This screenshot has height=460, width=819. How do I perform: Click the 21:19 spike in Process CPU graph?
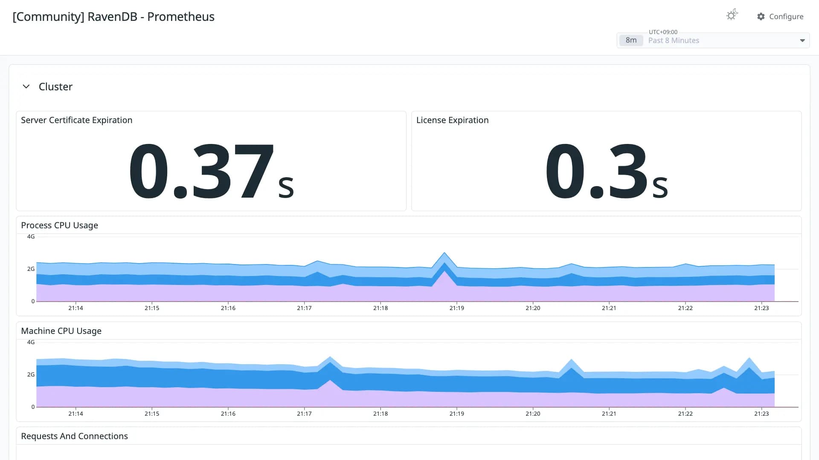(444, 253)
